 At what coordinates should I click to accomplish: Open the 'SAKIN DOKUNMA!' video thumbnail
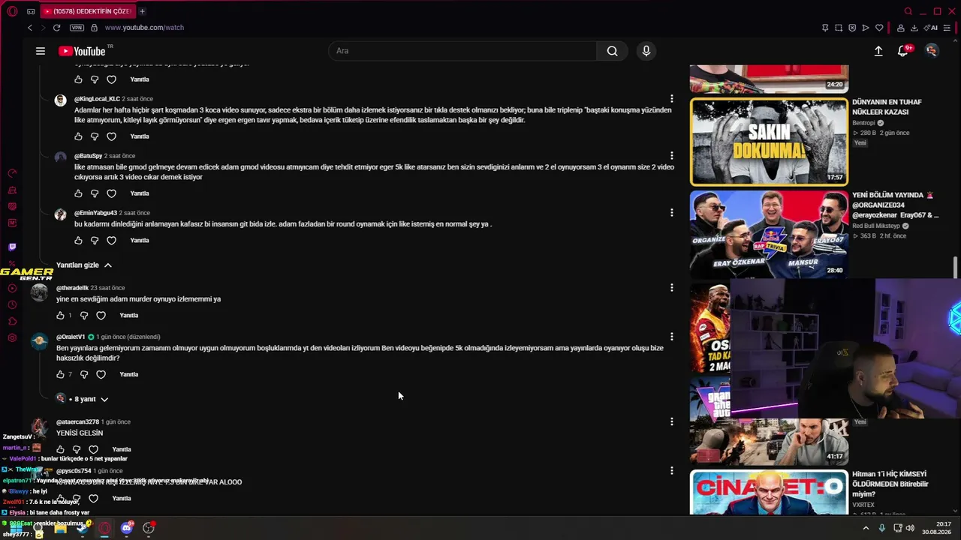click(x=769, y=142)
